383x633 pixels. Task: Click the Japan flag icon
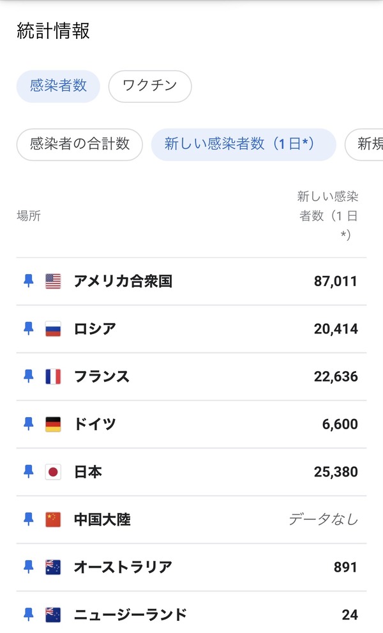point(53,472)
